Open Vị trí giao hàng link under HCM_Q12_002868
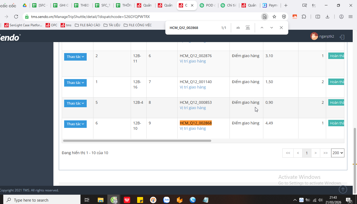357x204 pixels. (193, 128)
